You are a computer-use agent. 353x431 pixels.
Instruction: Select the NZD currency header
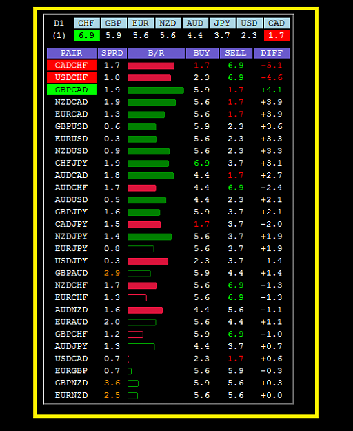168,23
